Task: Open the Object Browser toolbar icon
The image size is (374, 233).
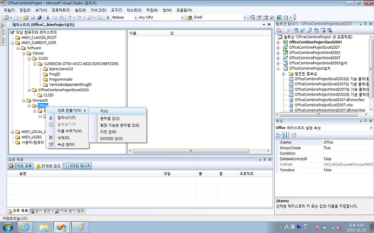Action: (x=265, y=18)
